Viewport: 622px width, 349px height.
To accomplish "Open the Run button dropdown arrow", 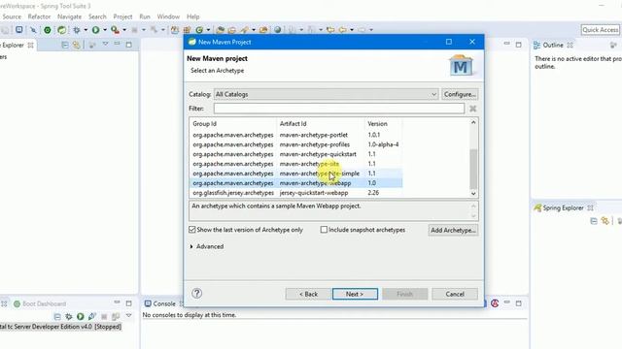I will pyautogui.click(x=105, y=30).
